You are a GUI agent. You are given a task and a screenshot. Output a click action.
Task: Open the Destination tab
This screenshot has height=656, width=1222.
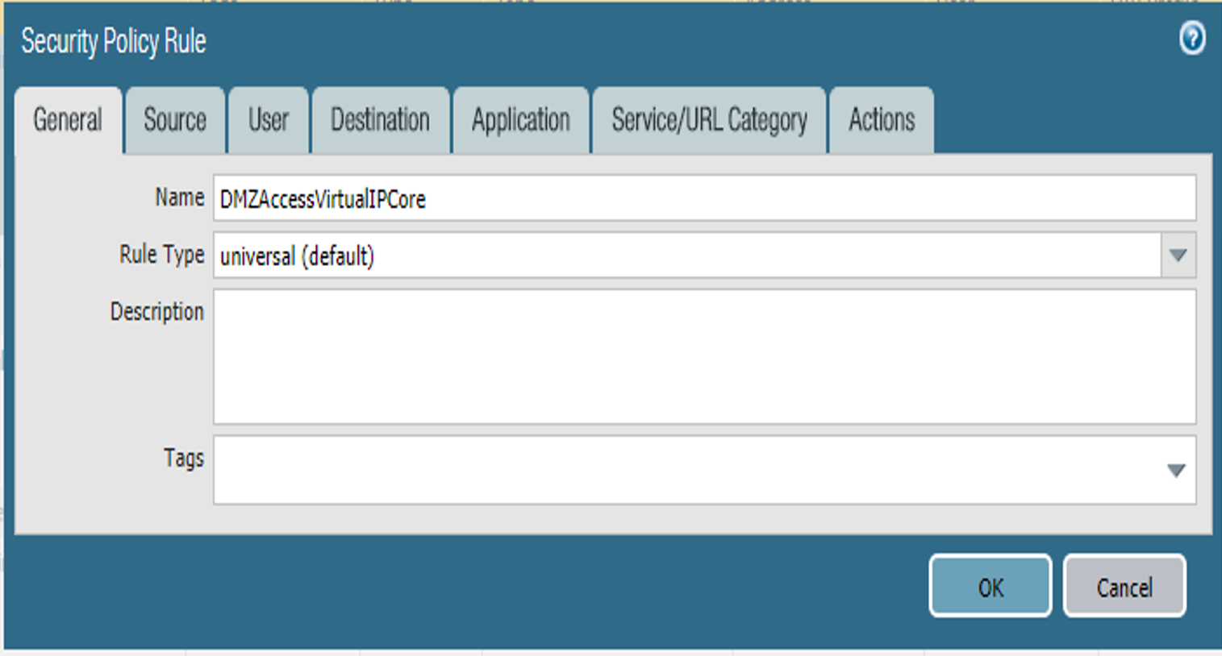coord(379,119)
